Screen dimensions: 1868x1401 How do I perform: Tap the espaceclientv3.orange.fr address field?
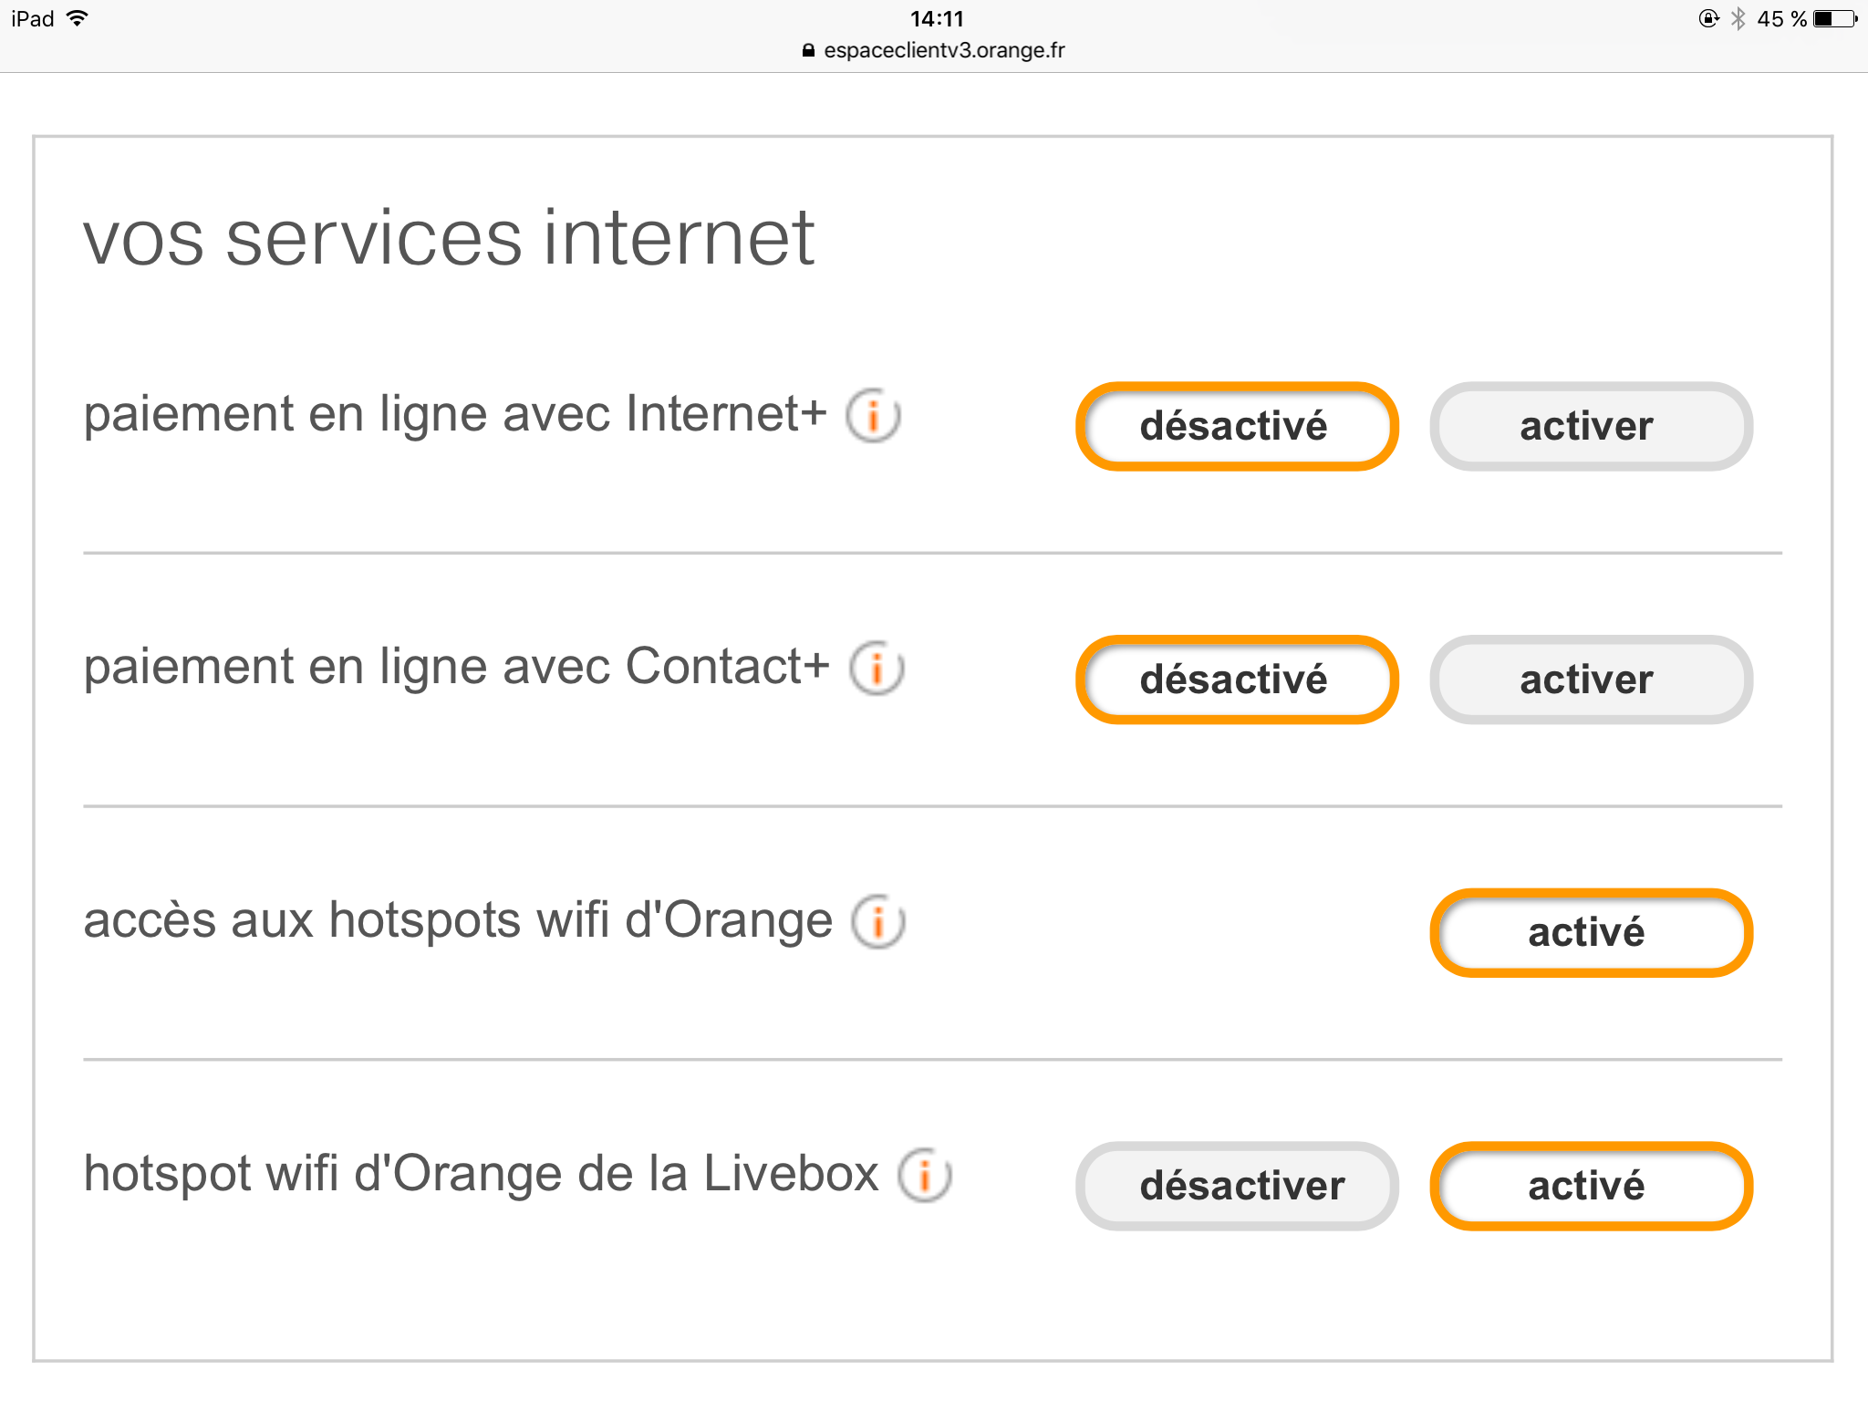(x=943, y=51)
